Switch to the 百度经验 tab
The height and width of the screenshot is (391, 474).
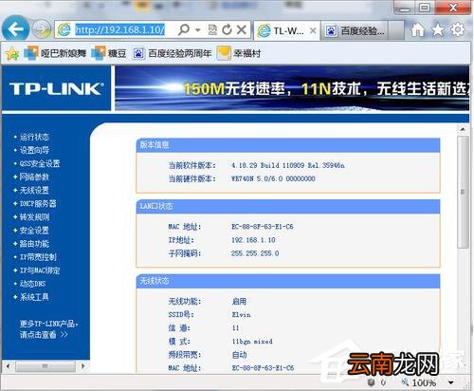pos(355,30)
